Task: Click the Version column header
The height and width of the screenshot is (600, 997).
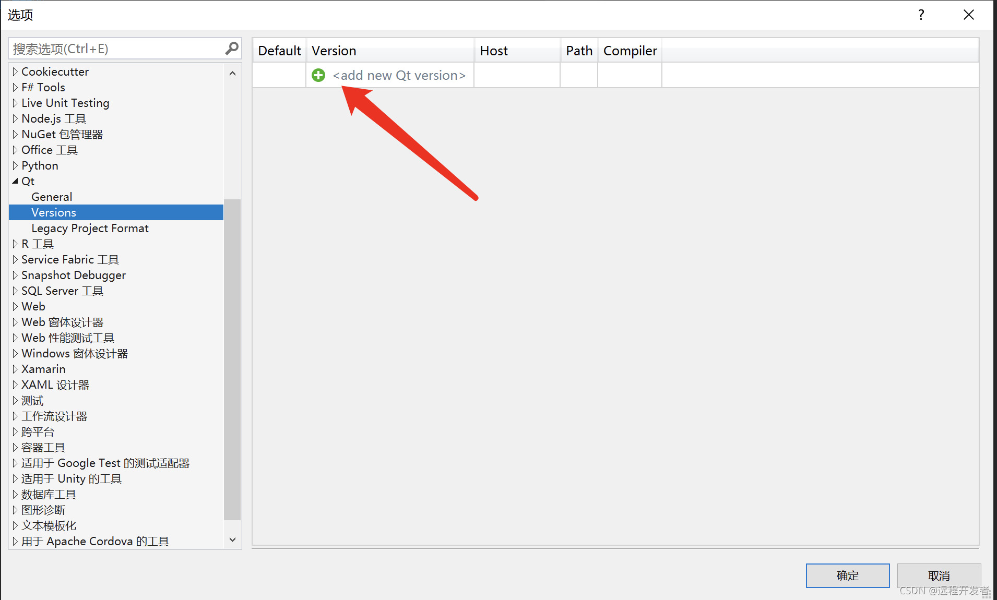Action: pyautogui.click(x=390, y=51)
